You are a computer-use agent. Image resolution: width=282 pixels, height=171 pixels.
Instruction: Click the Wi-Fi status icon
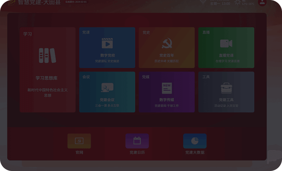tap(203, 2)
